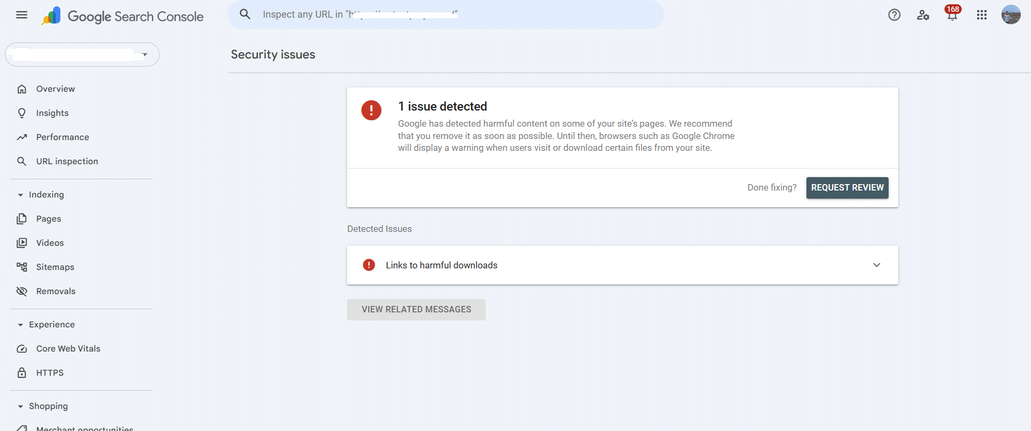Click the Core Web Vitals gauge icon

coord(21,349)
